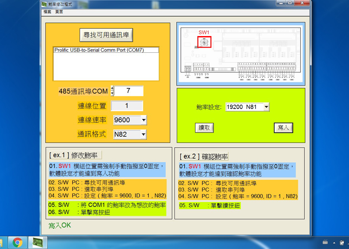This screenshot has height=249, width=349.
Task: Click the COM port number field showing 7
Action: click(x=129, y=91)
